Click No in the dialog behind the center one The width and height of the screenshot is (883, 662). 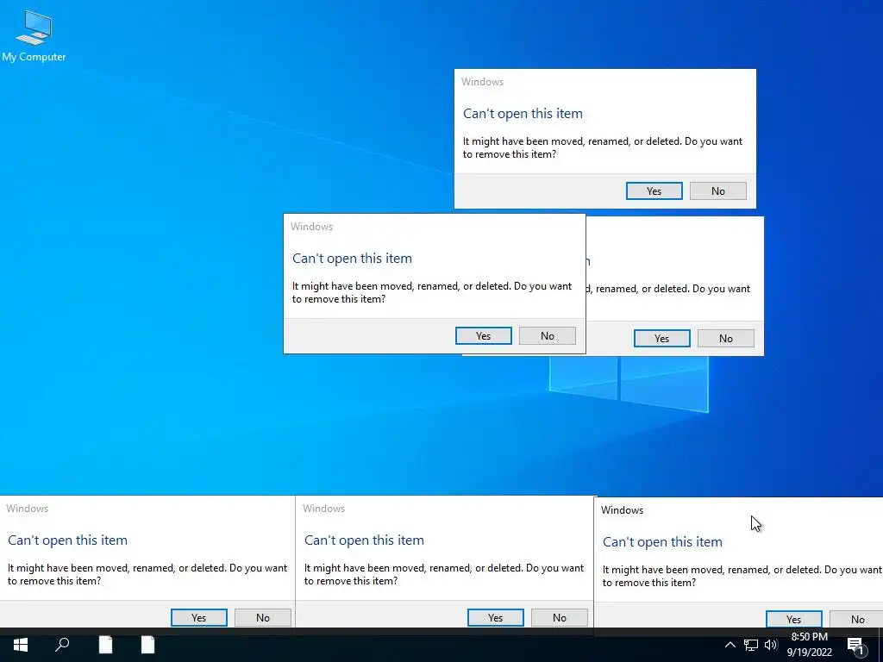pos(726,338)
